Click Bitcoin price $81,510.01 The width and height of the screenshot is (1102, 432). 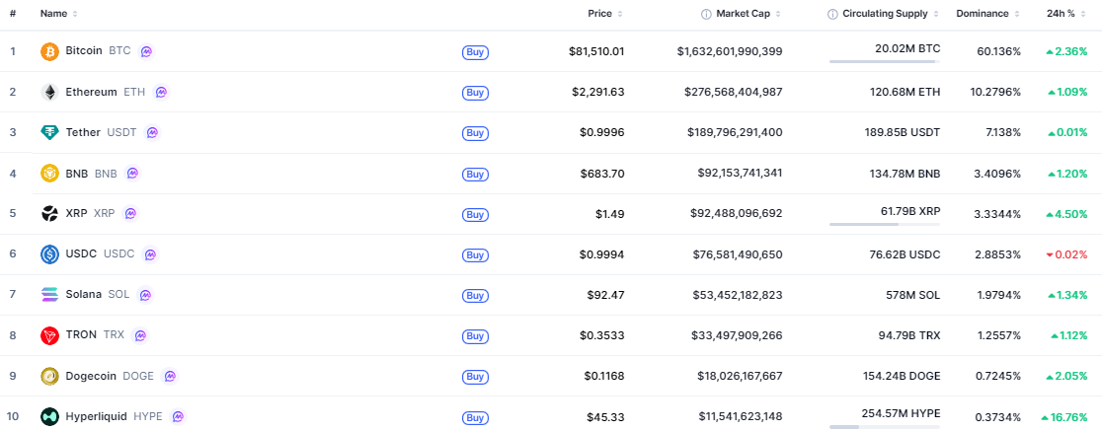click(596, 51)
